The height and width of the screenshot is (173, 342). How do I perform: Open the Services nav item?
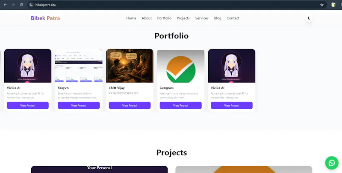202,18
